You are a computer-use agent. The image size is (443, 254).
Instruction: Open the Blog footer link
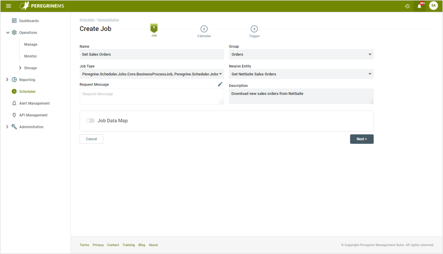pyautogui.click(x=142, y=245)
